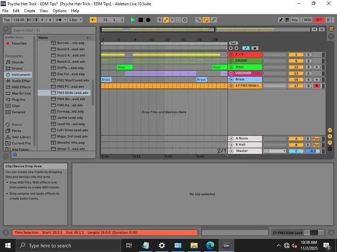
Task: Click the H overview height button
Action: click(314, 29)
